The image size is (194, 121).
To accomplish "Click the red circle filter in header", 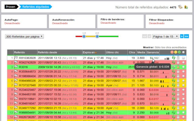I will coord(172,52).
